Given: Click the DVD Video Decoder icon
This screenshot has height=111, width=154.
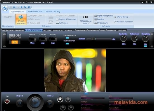Looking at the screenshot, I should (57, 16).
